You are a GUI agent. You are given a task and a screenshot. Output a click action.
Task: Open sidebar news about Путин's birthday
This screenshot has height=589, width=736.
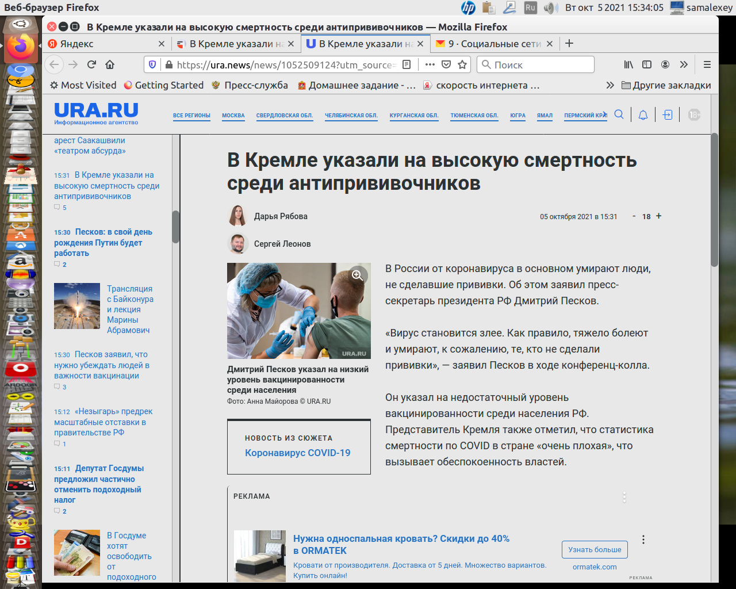click(x=103, y=243)
